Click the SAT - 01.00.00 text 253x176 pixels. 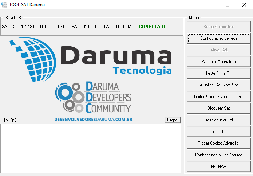click(85, 27)
